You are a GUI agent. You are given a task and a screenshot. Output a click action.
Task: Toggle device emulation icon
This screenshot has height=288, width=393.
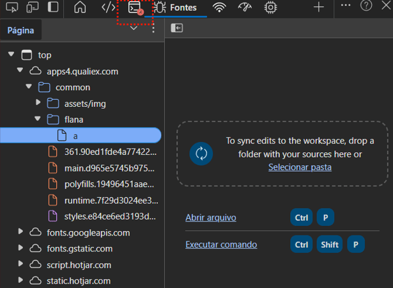click(33, 8)
